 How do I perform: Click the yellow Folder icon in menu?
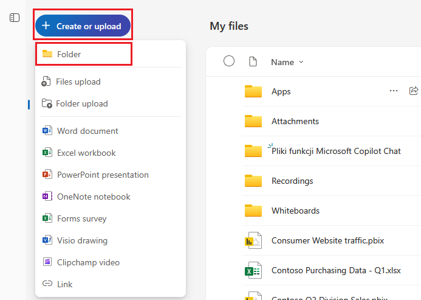47,54
